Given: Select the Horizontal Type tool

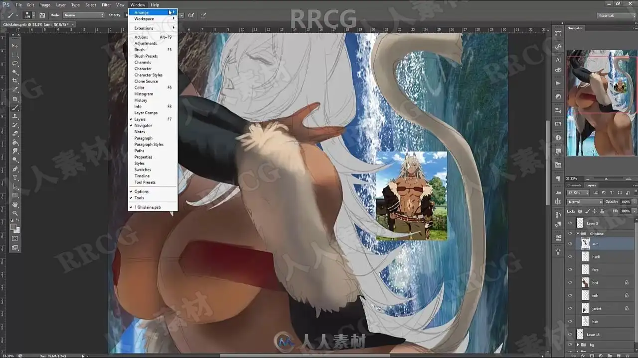Looking at the screenshot, I should click(15, 178).
